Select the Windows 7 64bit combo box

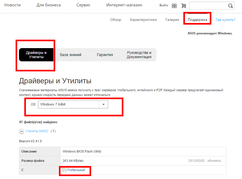[x=68, y=104]
